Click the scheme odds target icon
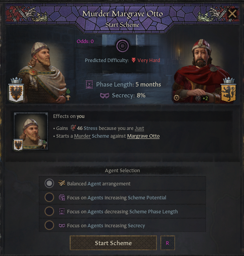 (123, 46)
